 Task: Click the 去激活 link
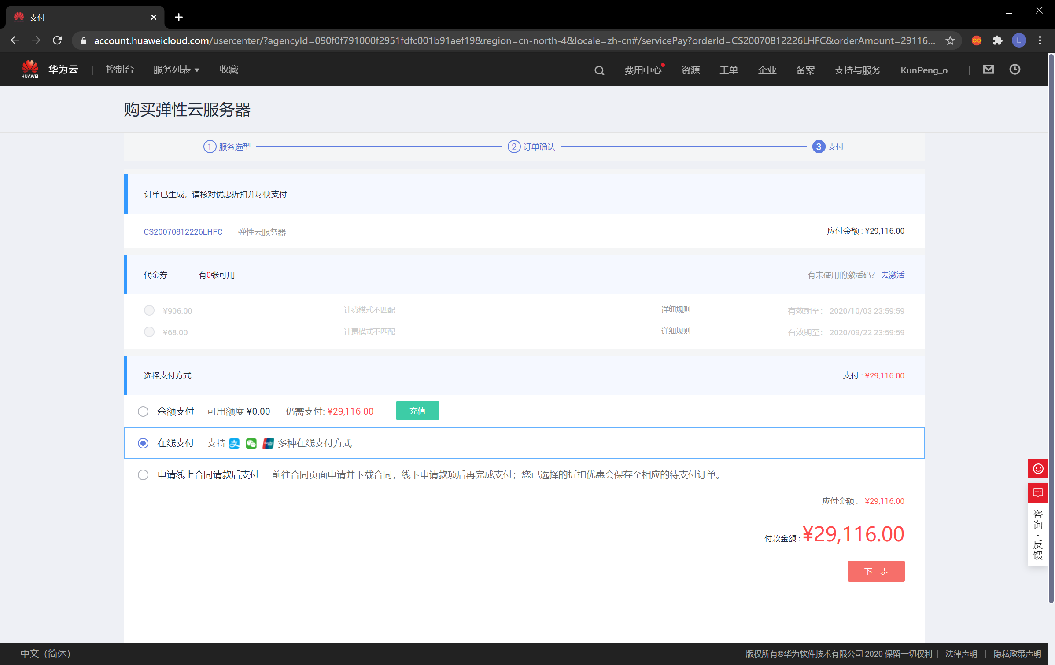[892, 275]
